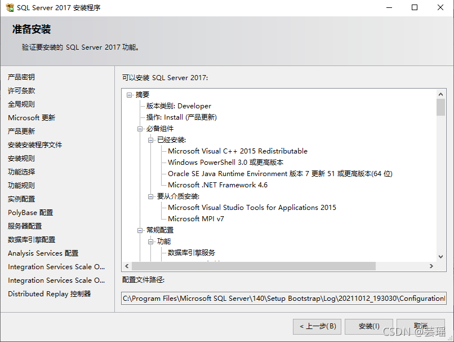Select Windows PowerShell 3.0 或更高版本 row
The width and height of the screenshot is (454, 342).
tap(225, 163)
